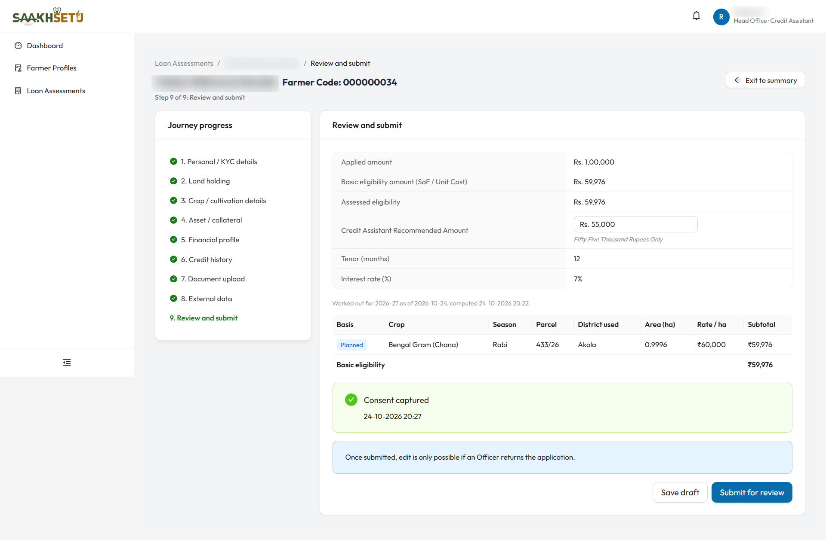Click the green Consent captured checkmark
Screen dimensions: 826x540
point(351,400)
